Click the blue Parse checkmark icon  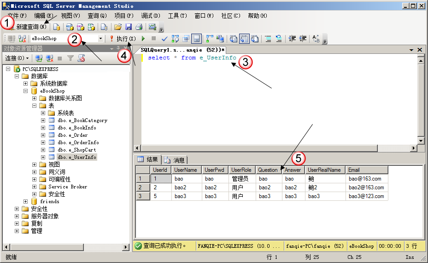point(164,39)
